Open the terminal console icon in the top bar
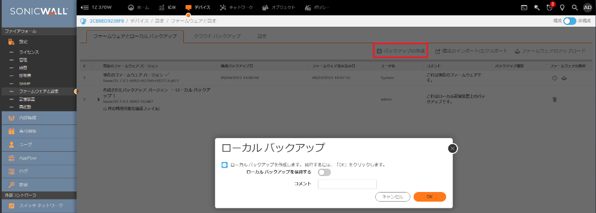This screenshot has height=213, width=596. (x=524, y=7)
